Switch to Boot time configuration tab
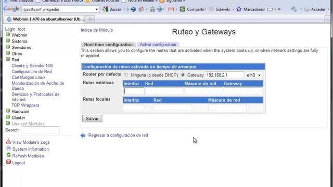333x187 pixels. pos(108,45)
